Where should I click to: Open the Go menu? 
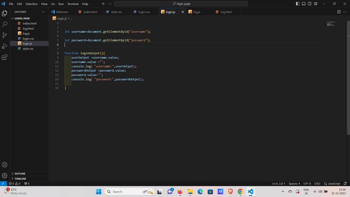click(53, 4)
